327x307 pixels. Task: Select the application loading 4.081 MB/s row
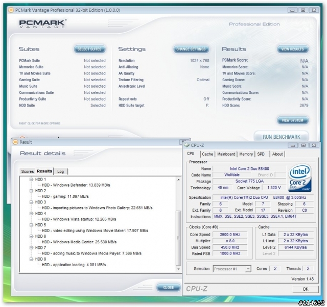74,265
